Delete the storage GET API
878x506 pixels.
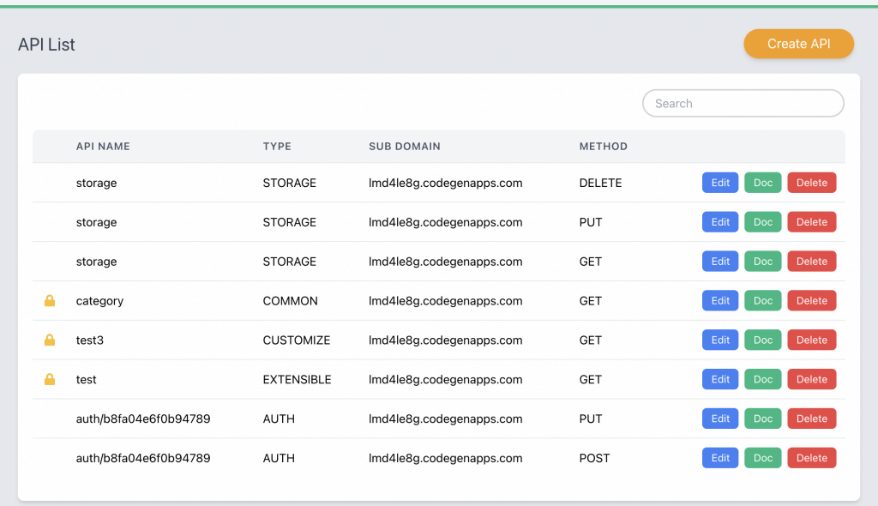coord(811,262)
